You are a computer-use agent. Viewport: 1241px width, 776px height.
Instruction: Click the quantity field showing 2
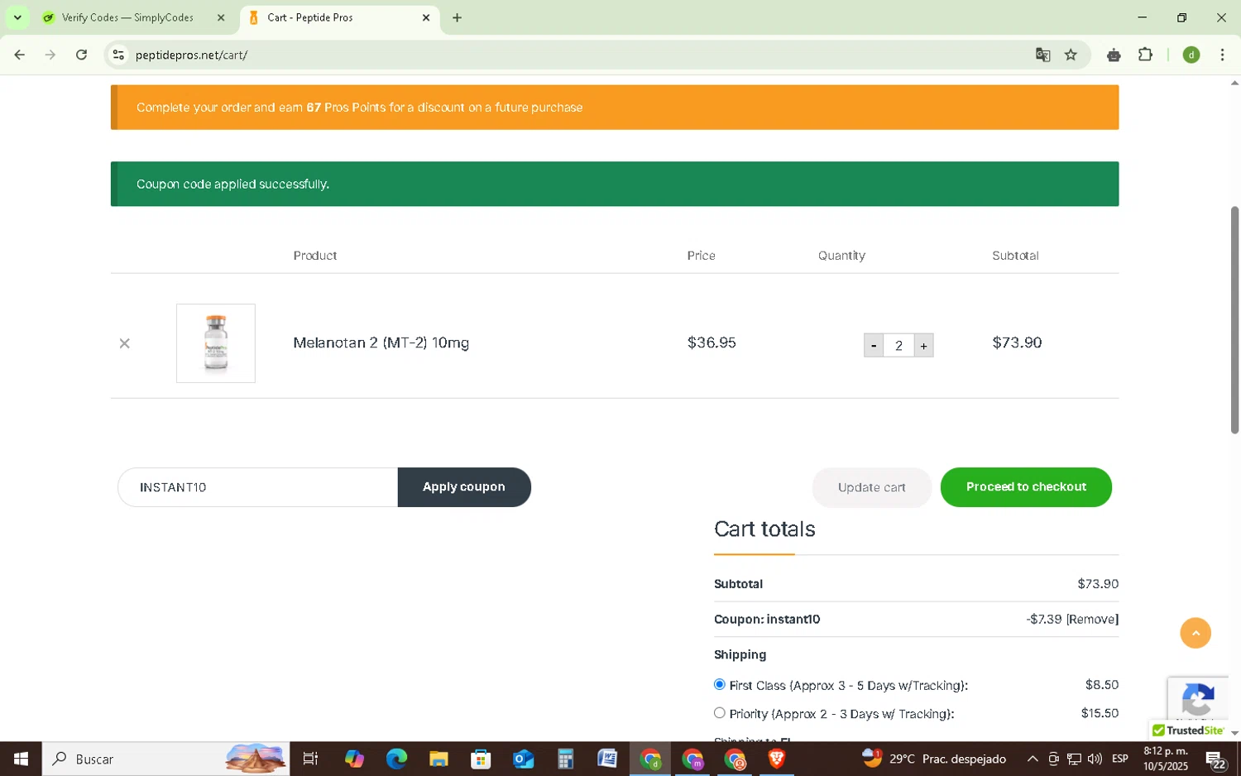898,346
